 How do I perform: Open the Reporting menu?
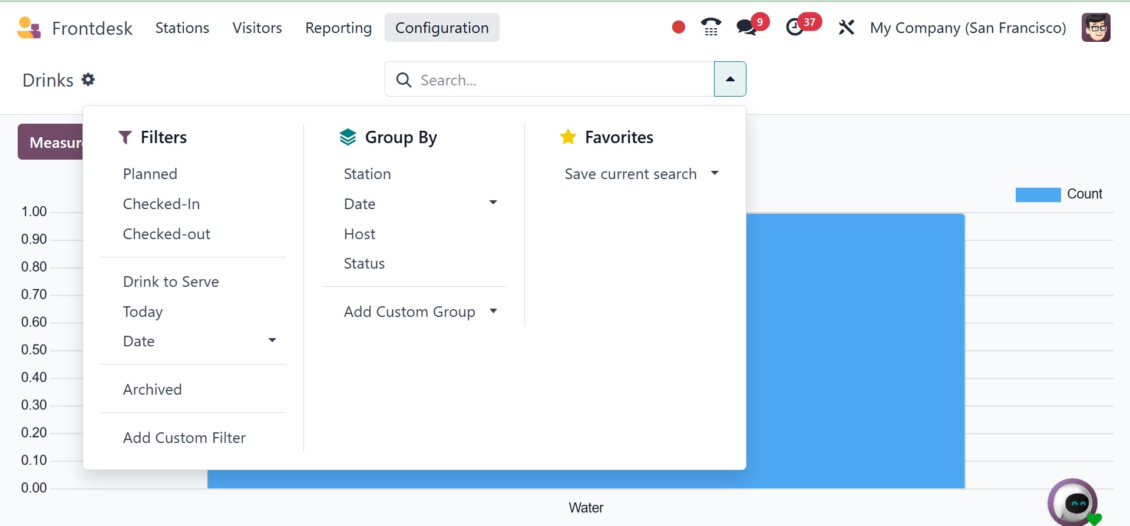[x=338, y=28]
